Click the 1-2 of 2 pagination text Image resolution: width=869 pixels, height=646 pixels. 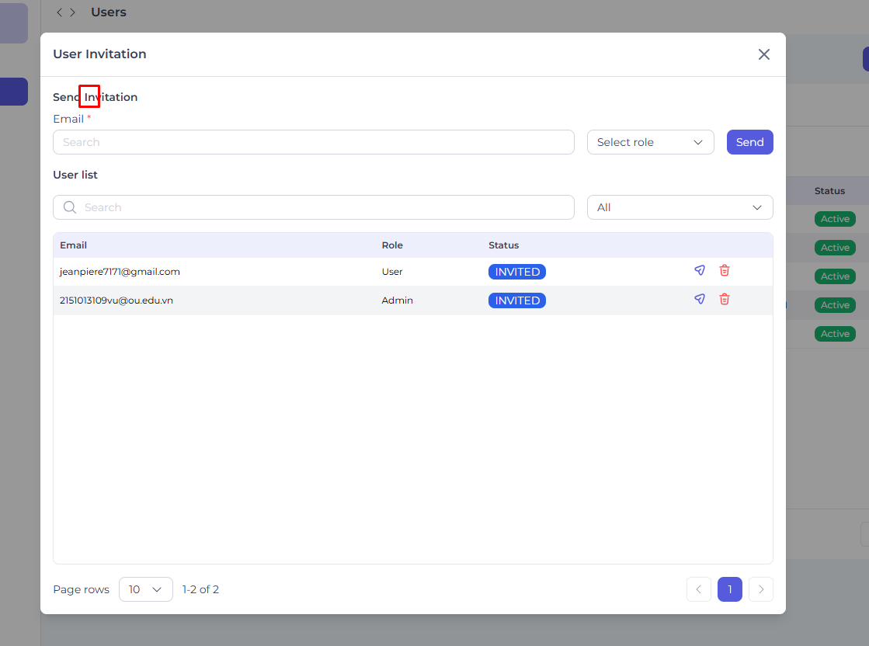tap(200, 589)
